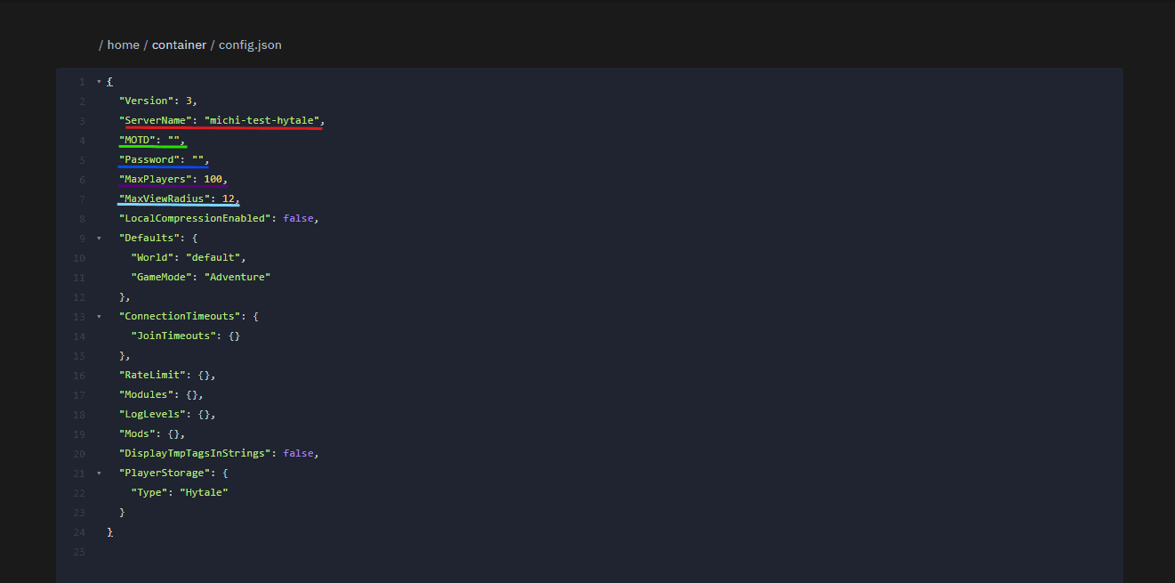Click the Hytale PlayerStorage Type value
This screenshot has height=583, width=1175.
click(204, 491)
